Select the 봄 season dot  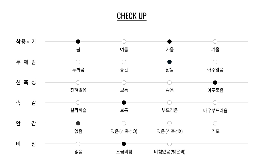[78, 42]
